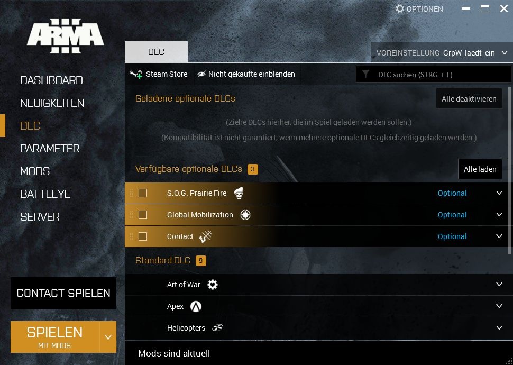Open Optionen via the gear icon
513x365 pixels.
[x=400, y=8]
